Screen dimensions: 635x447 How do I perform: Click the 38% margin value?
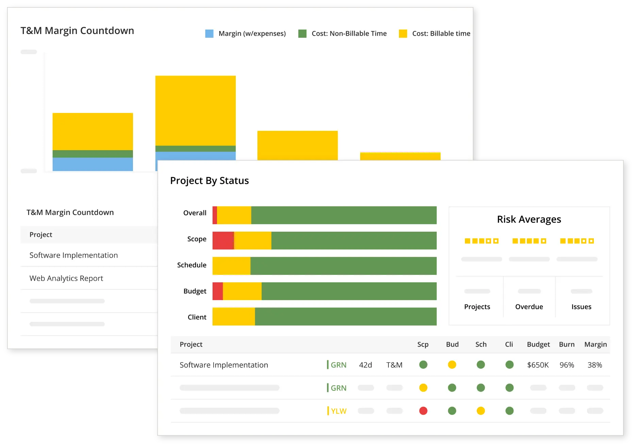click(x=595, y=365)
